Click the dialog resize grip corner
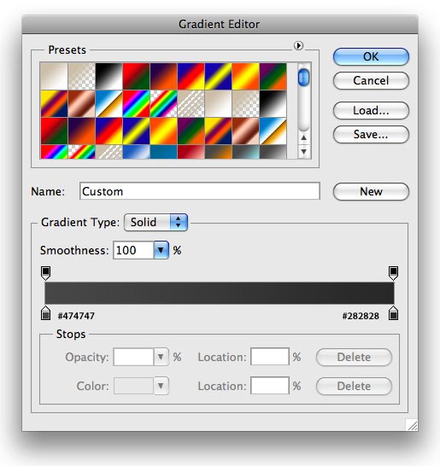Viewport: 440px width, 466px height. (412, 425)
